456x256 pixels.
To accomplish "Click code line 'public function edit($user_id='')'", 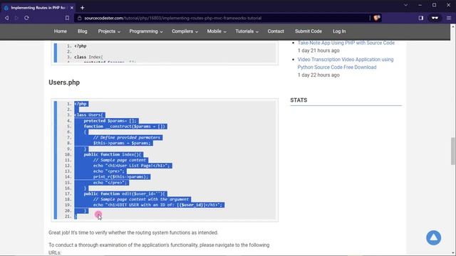I will [124, 194].
